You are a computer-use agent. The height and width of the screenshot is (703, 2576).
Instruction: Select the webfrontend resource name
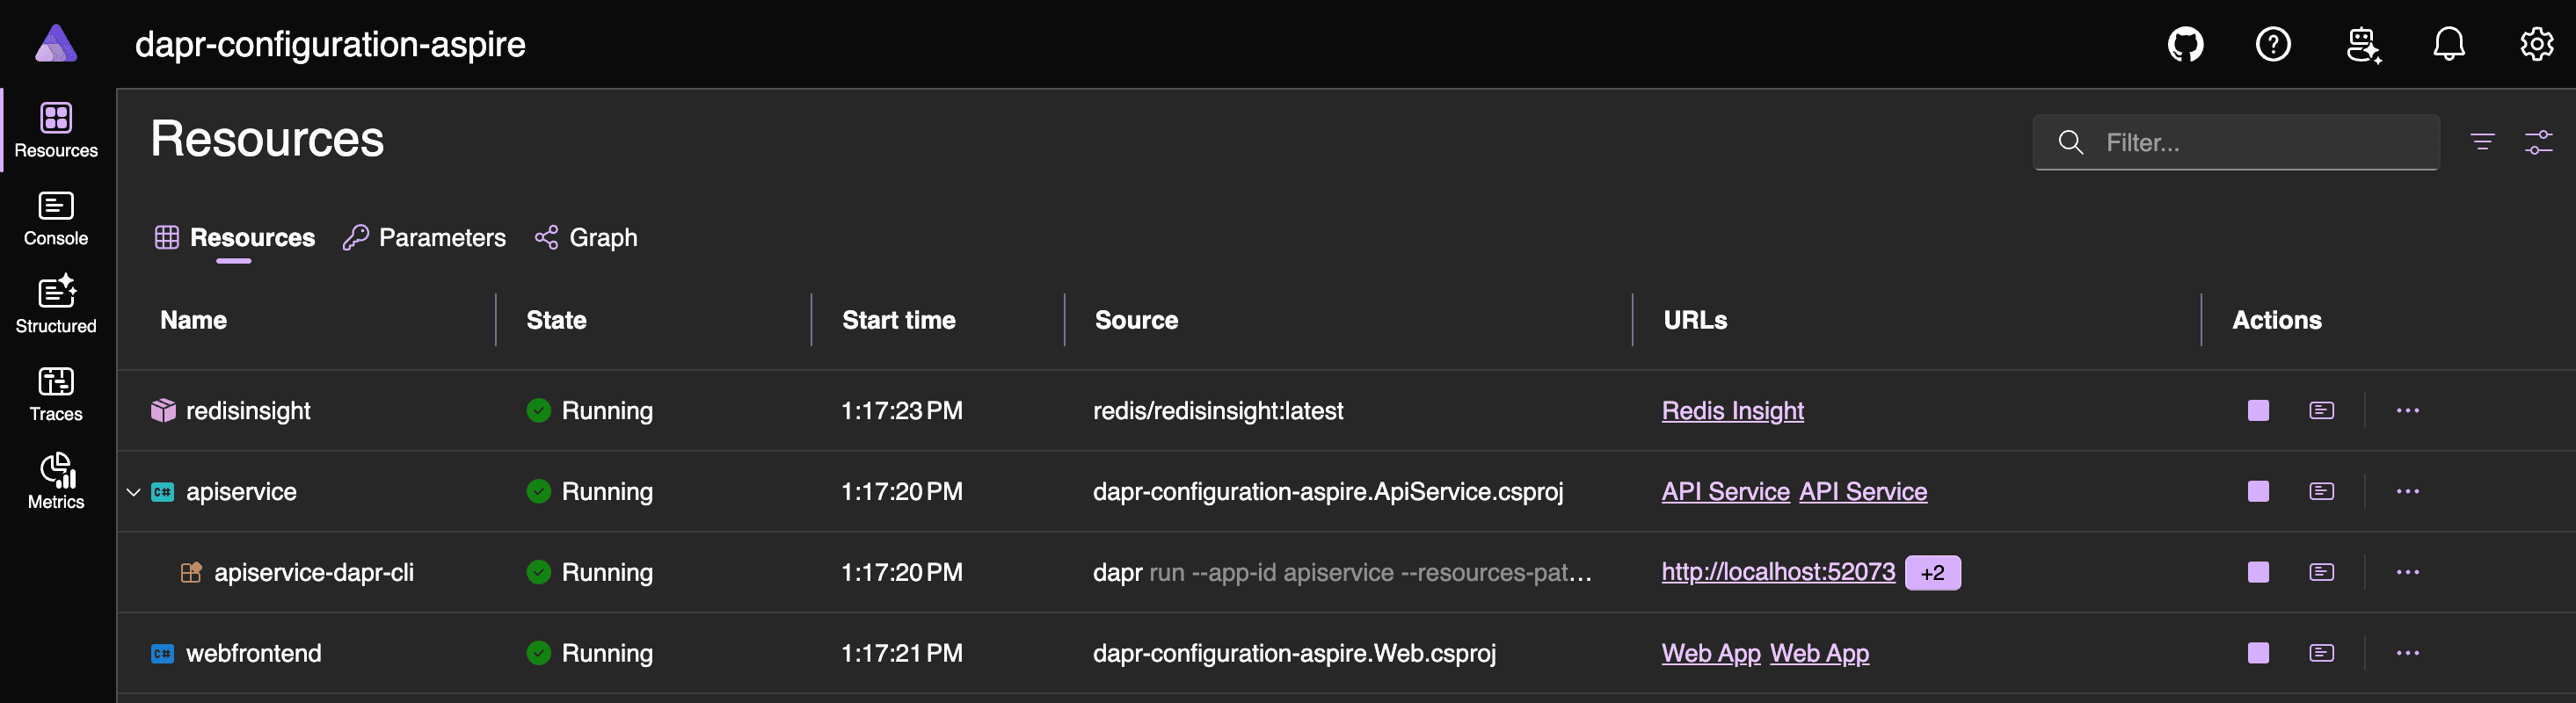254,654
